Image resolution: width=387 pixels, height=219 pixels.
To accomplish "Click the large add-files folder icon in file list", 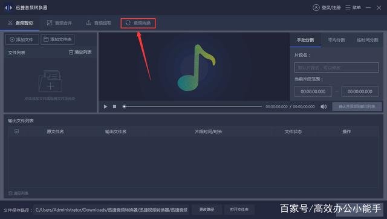I will [x=50, y=81].
